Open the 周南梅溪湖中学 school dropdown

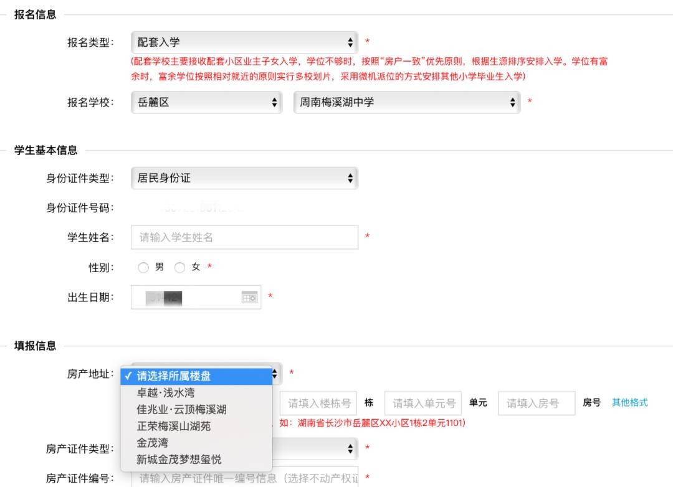406,103
